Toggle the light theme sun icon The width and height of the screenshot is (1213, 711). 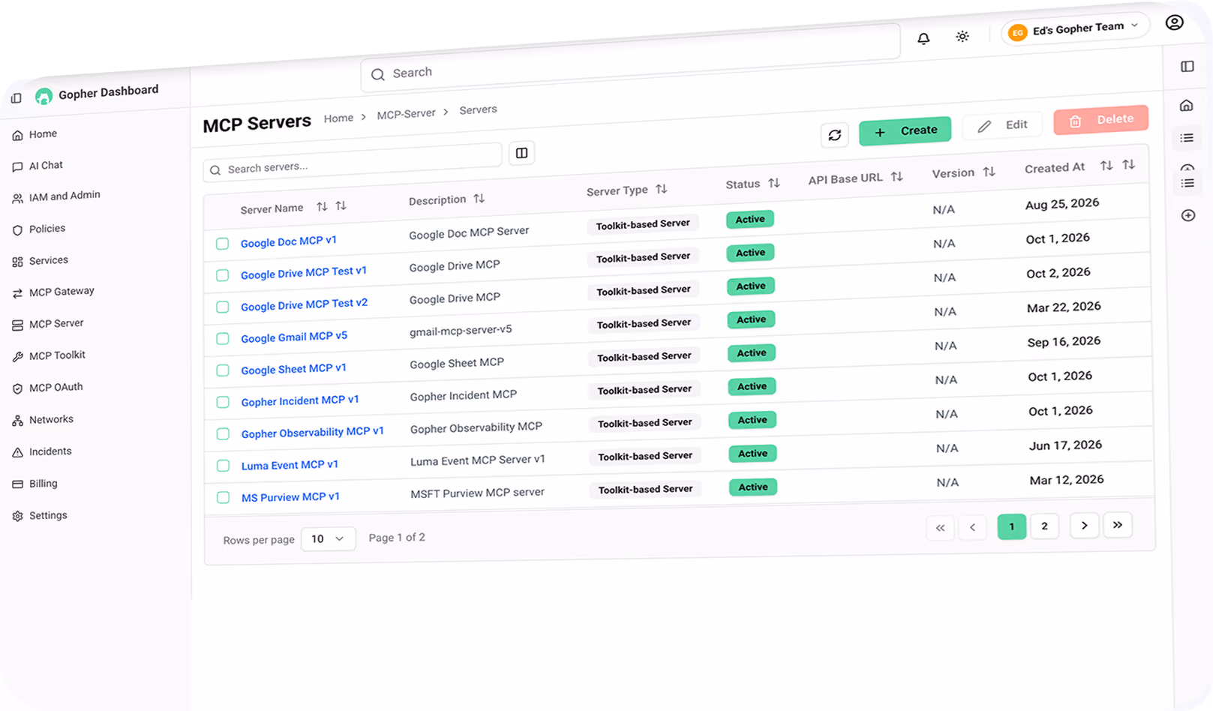coord(962,37)
